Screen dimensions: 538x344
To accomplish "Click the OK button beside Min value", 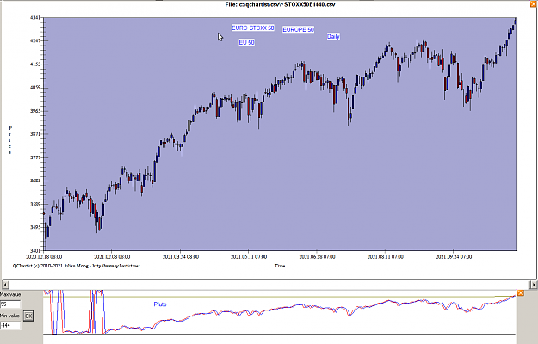I will point(28,316).
